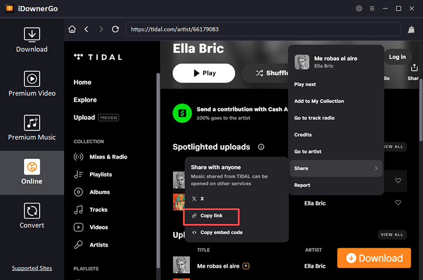Open Mixes & Radio in collection
Screen dimensions: 423x280
point(100,157)
